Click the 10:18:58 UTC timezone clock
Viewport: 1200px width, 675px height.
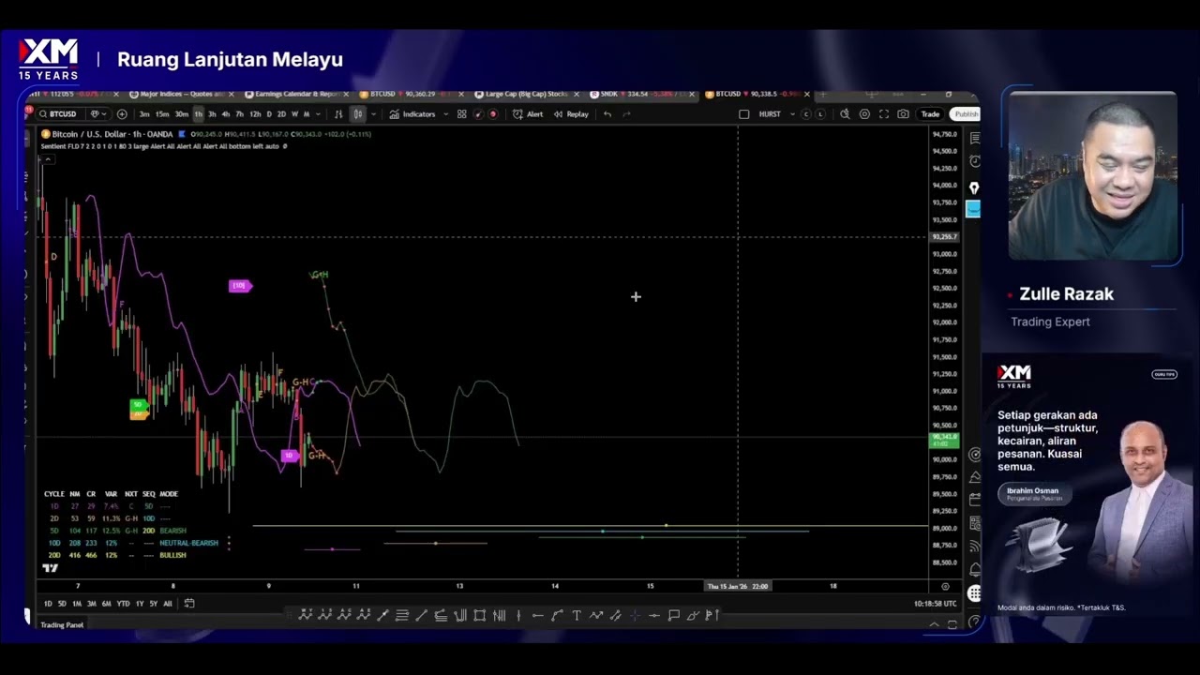pos(935,604)
